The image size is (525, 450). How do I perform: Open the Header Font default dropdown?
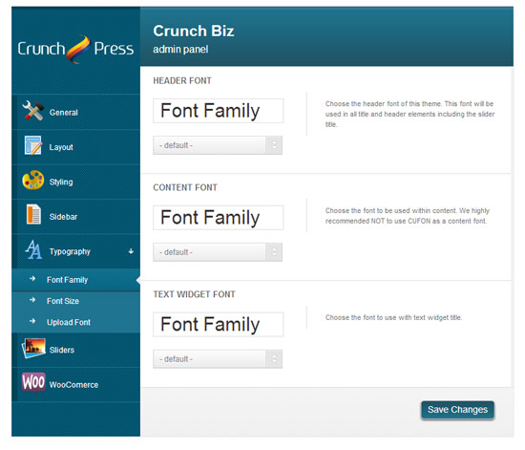coord(218,145)
